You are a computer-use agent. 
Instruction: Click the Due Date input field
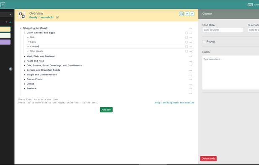pos(254,30)
